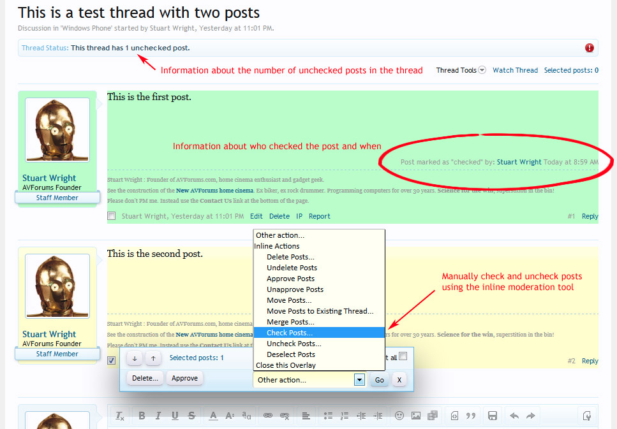Reply to post #1
This screenshot has height=429, width=617.
pyautogui.click(x=590, y=216)
